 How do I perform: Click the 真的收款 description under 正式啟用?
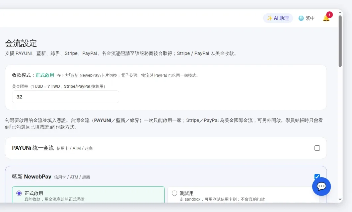pos(55,199)
